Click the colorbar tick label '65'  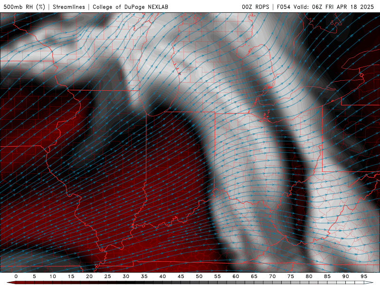click(254, 276)
